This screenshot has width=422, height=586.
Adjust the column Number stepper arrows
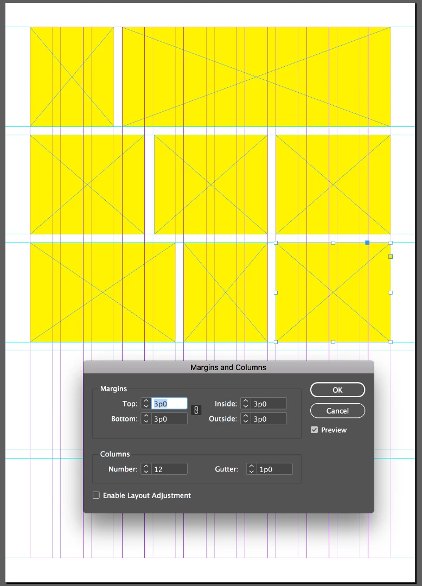coord(146,469)
